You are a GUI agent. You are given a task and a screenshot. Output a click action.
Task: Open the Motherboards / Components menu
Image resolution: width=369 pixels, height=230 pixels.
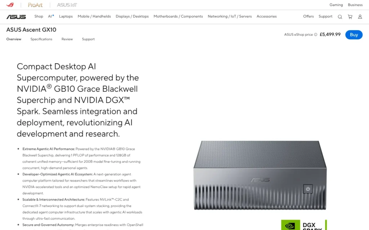point(178,17)
